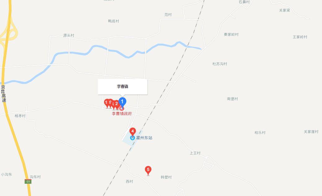The image size is (322, 196).
Task: Select the blue marker numbered 1
Action: pyautogui.click(x=122, y=102)
